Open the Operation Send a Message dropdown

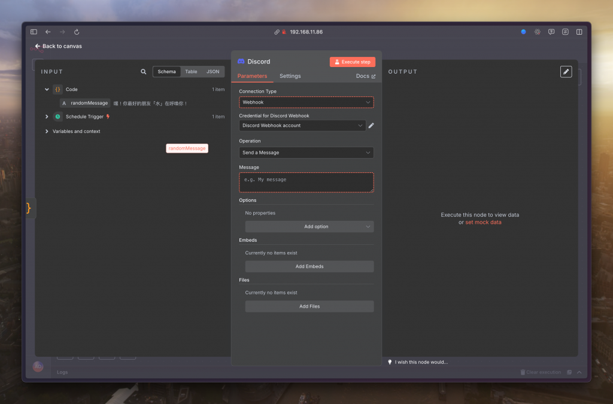tap(306, 153)
